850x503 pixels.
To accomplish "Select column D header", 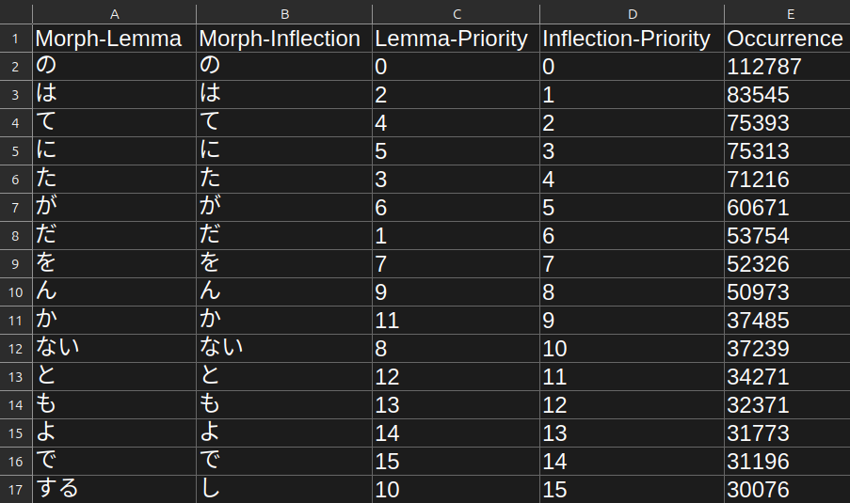I will (x=632, y=13).
